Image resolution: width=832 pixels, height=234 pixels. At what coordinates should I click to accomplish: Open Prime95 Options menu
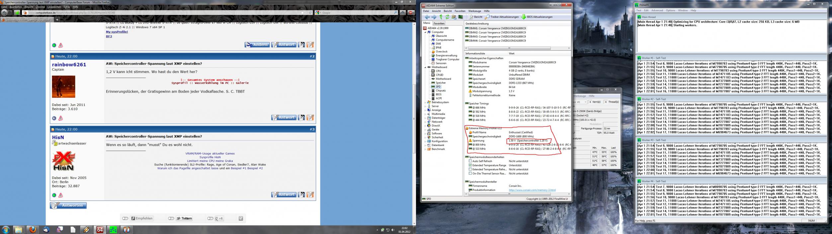pyautogui.click(x=670, y=11)
